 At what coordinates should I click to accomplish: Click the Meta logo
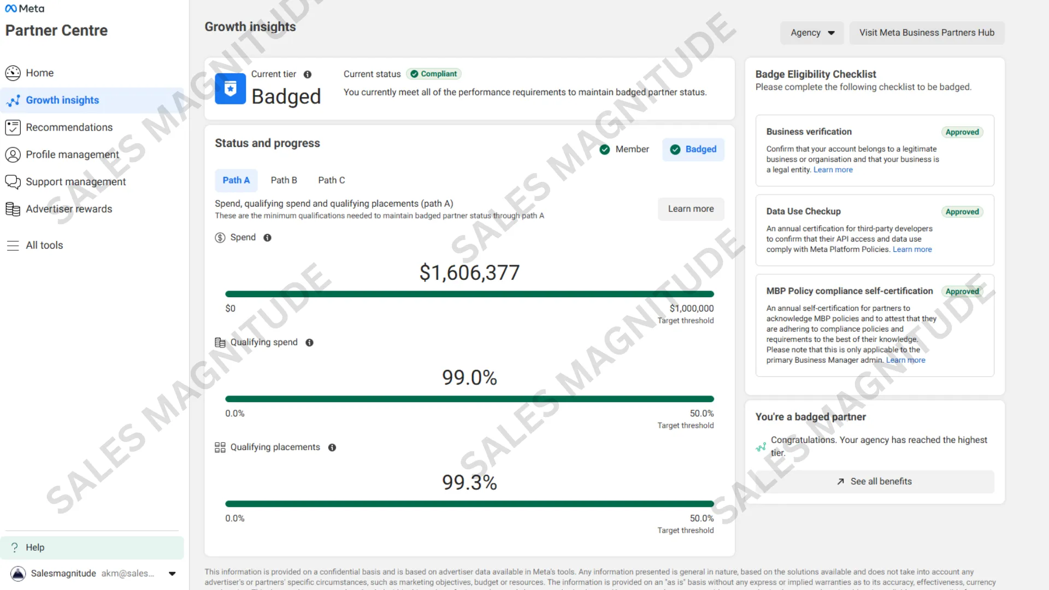point(25,9)
